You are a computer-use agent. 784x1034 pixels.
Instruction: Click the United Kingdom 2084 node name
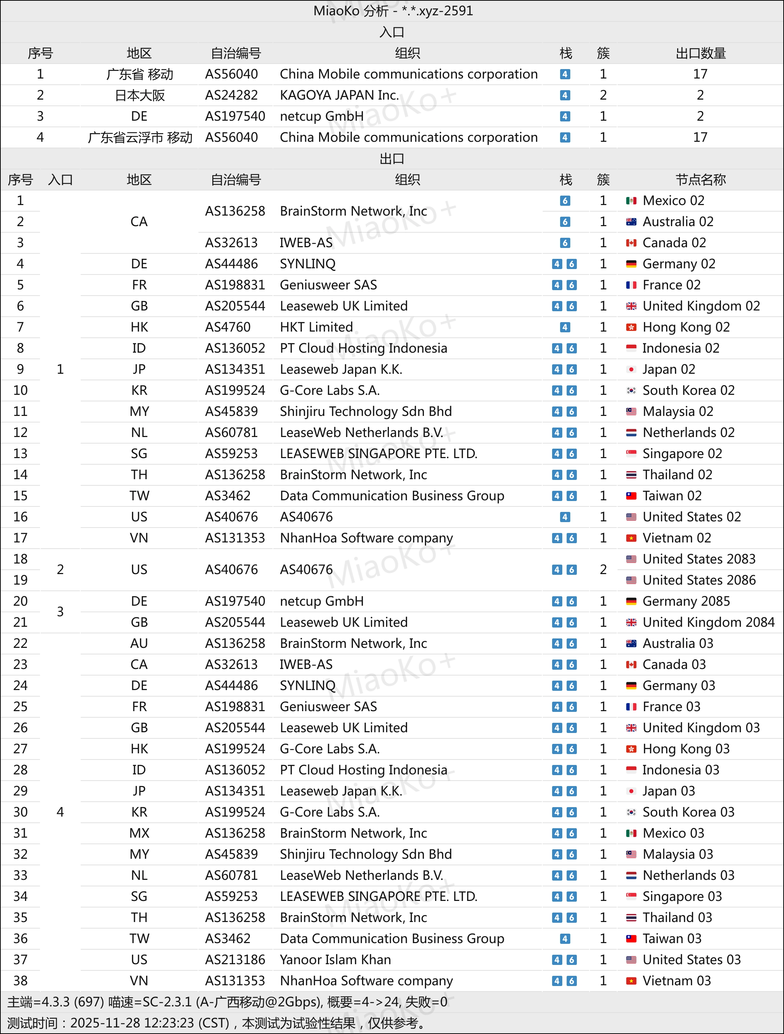(x=708, y=622)
